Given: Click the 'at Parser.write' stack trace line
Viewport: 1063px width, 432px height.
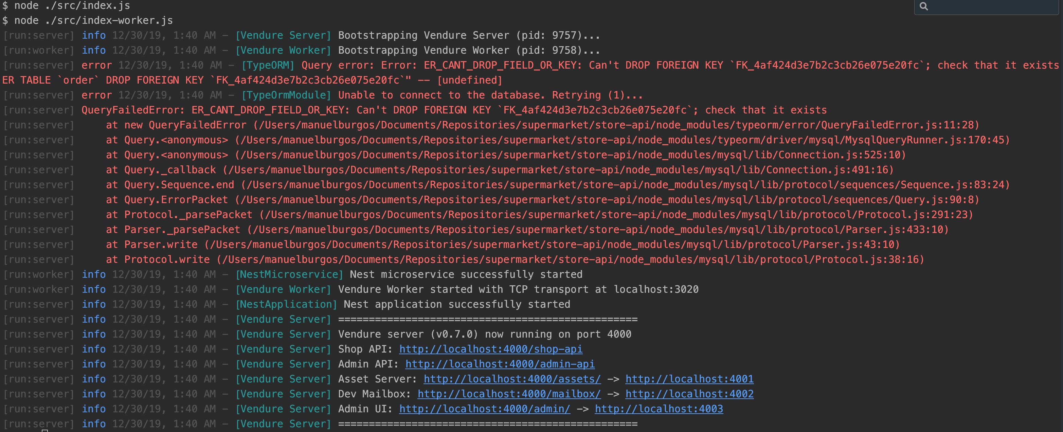Looking at the screenshot, I should [x=503, y=245].
